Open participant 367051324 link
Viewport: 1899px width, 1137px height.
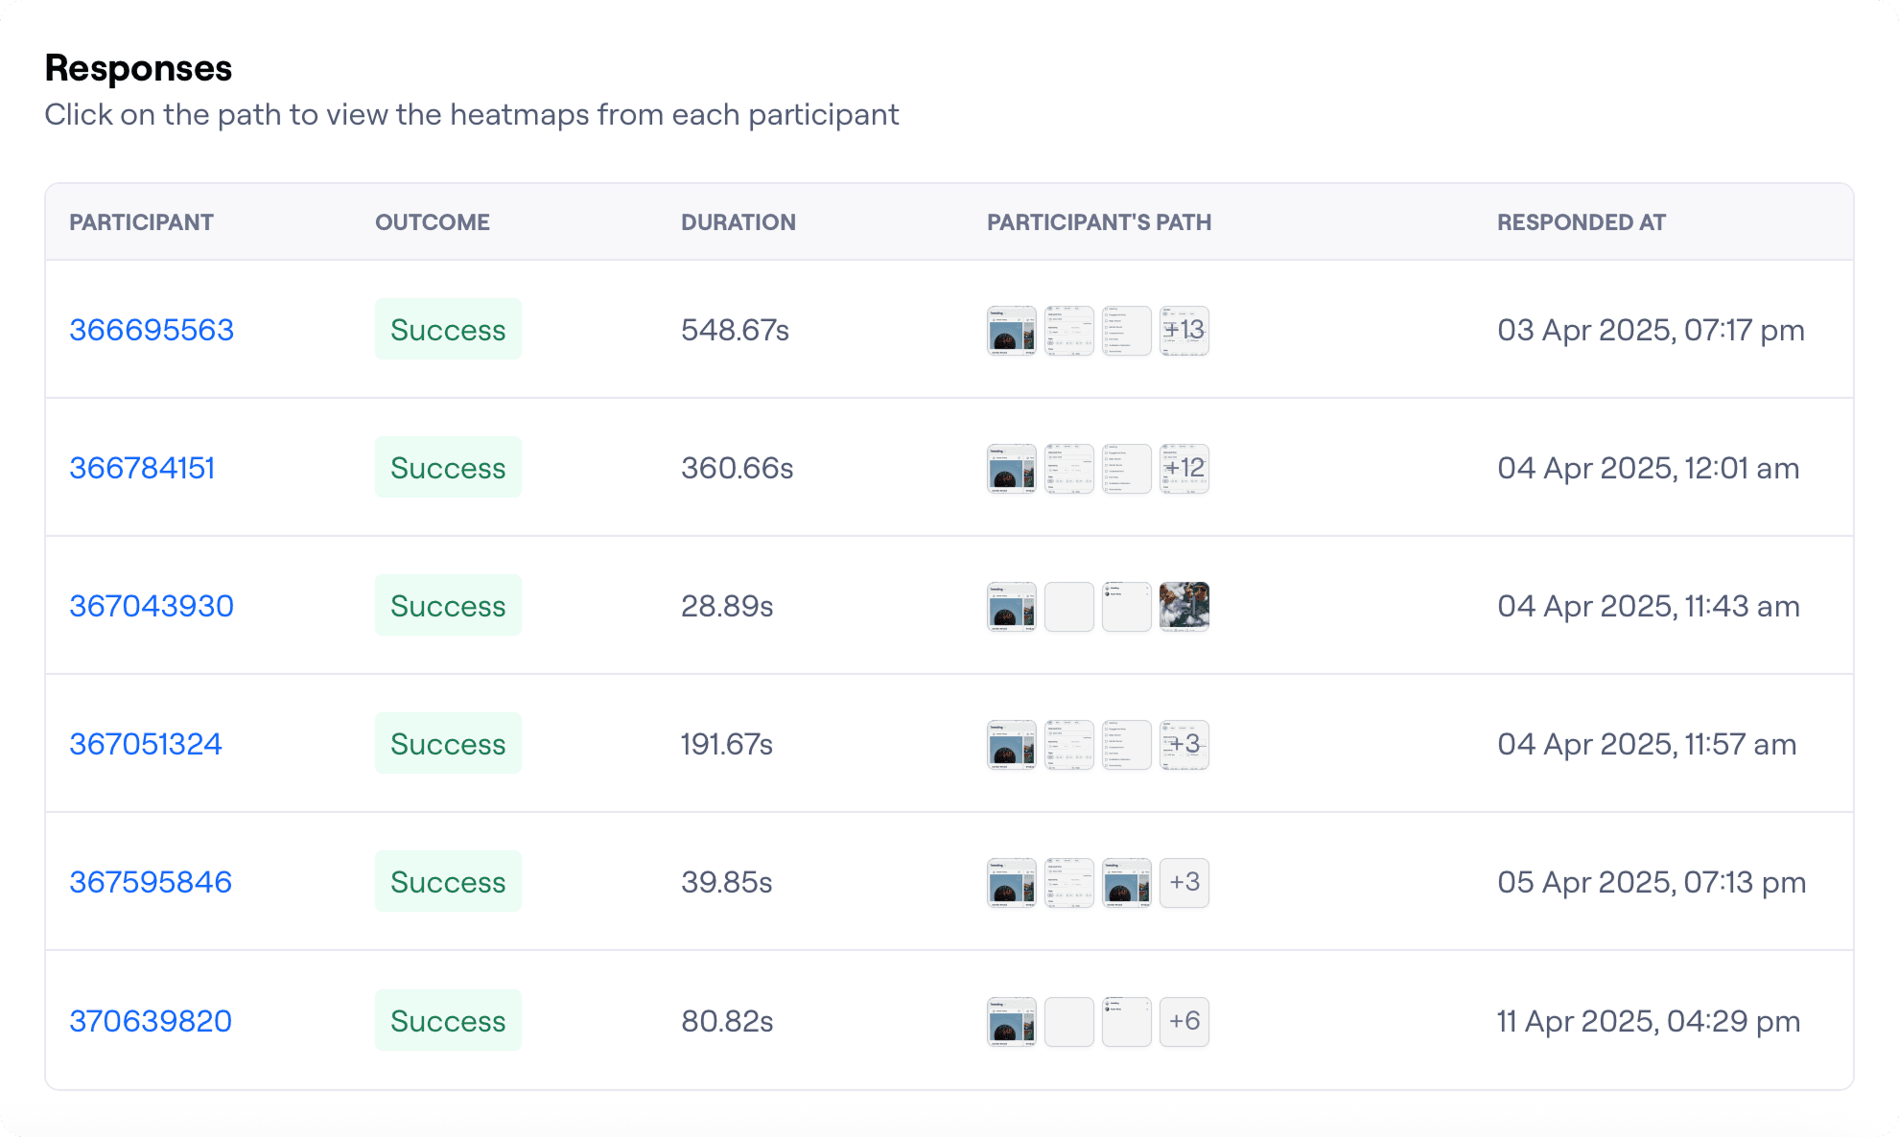click(146, 744)
